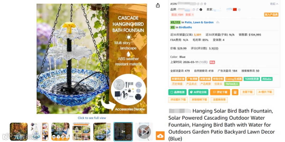Click the calculator icon button

click(x=235, y=92)
